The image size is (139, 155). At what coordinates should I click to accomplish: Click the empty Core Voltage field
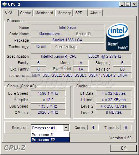92,46
